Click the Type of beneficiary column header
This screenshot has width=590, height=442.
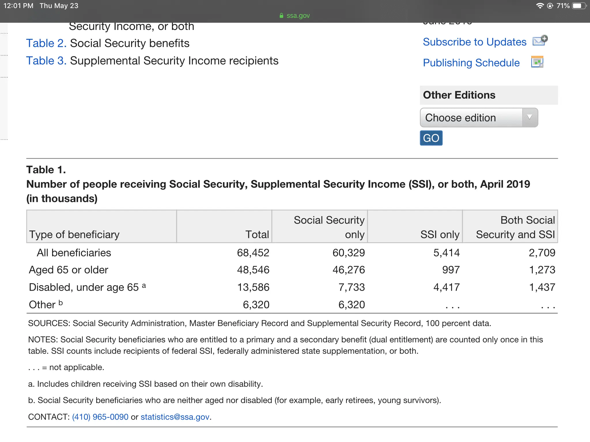pos(74,235)
